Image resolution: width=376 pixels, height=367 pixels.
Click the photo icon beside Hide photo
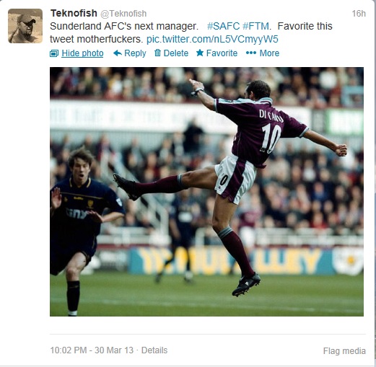54,53
